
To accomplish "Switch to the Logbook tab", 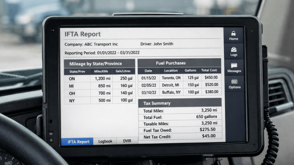I will [105, 141].
